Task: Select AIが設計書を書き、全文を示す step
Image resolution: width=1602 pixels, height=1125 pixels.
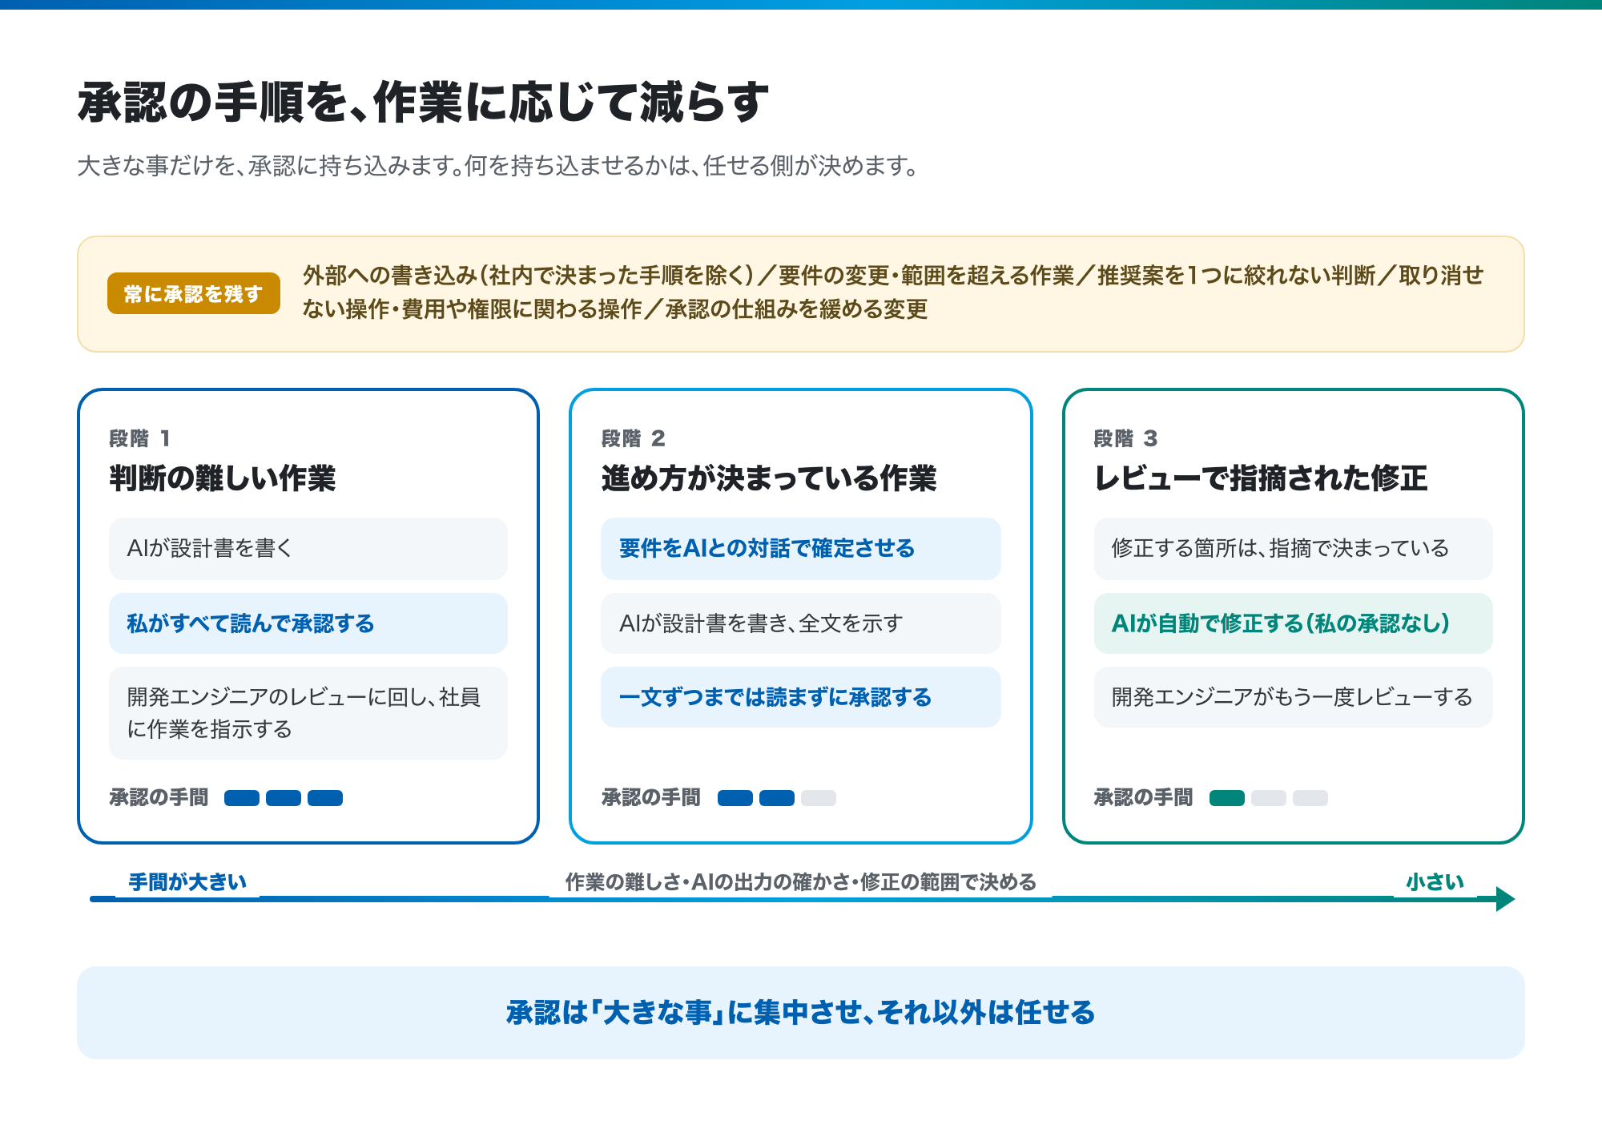Action: point(801,623)
